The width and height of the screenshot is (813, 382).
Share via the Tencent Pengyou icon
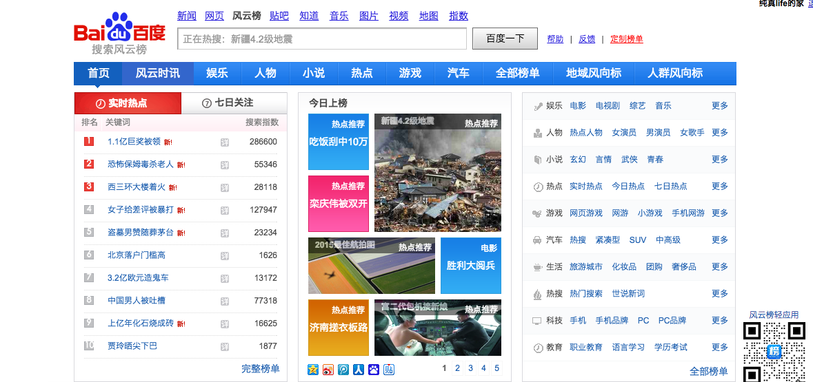pos(343,369)
